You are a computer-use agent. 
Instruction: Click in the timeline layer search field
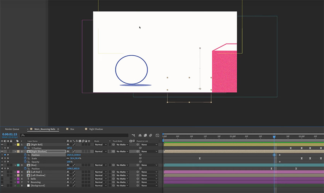click(x=74, y=135)
